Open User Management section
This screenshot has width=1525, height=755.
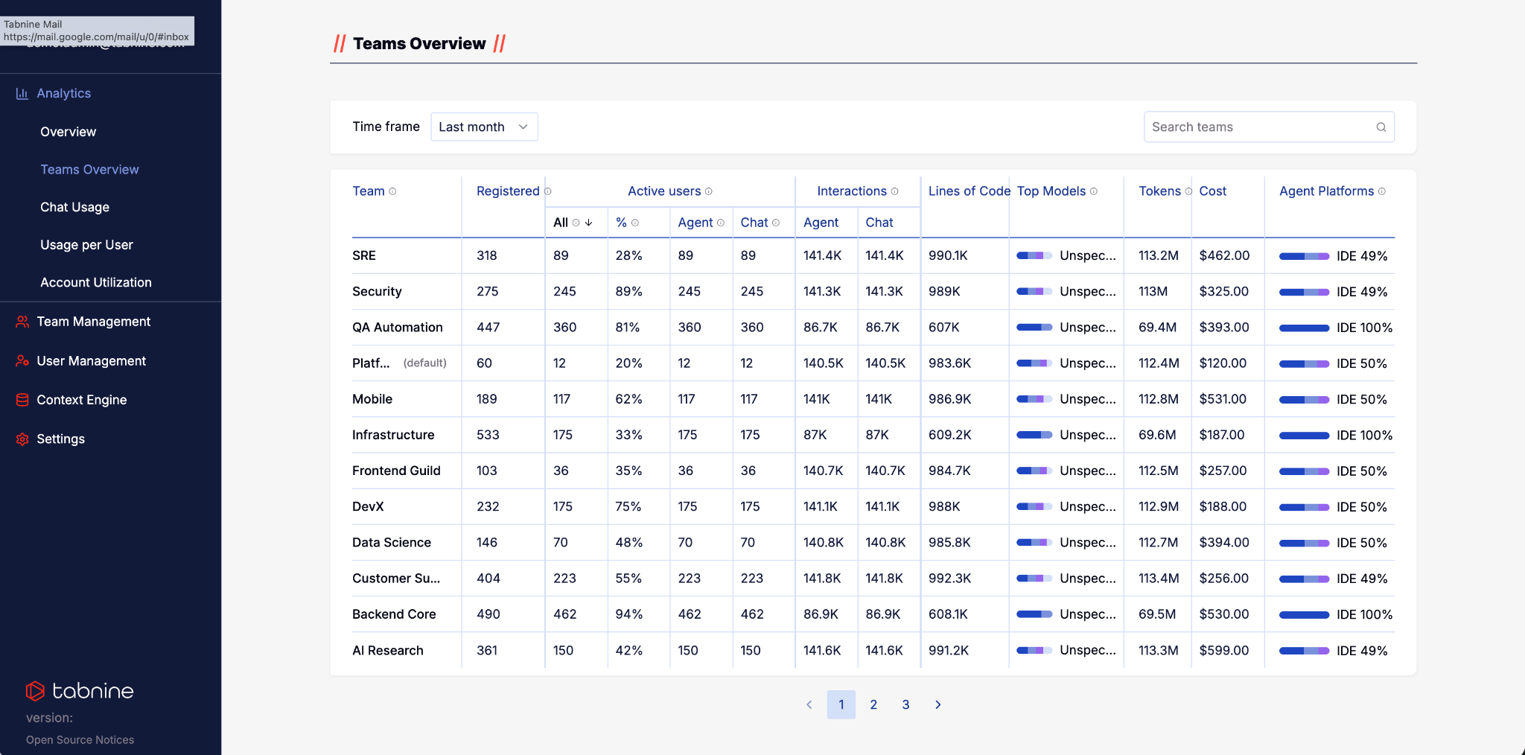[92, 361]
